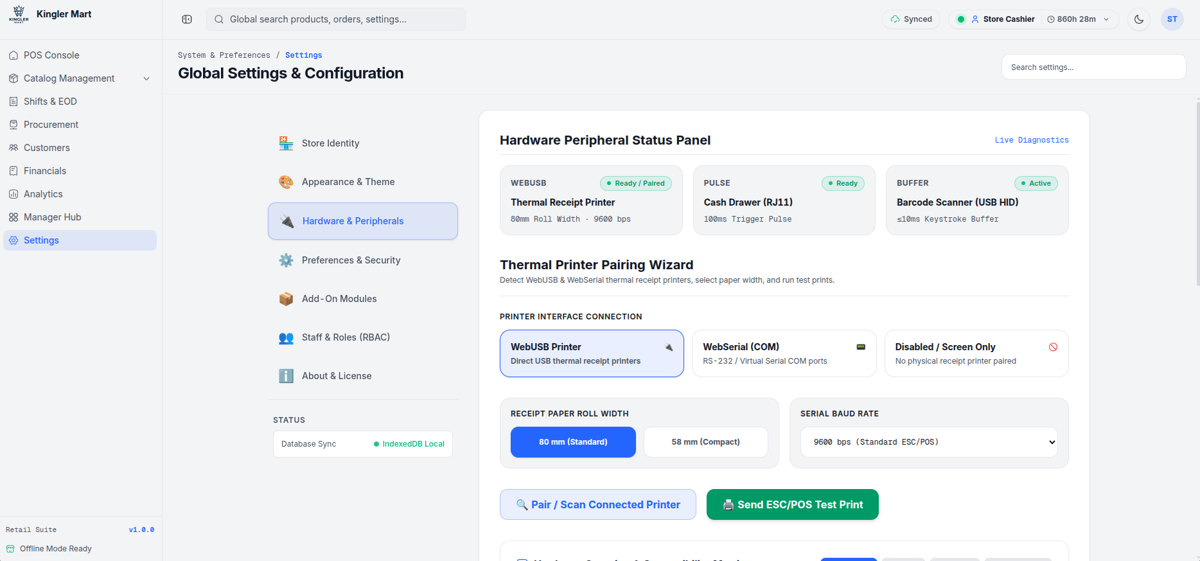This screenshot has height=561, width=1200.
Task: Click the IndexedDB Local sync status
Action: pos(409,444)
